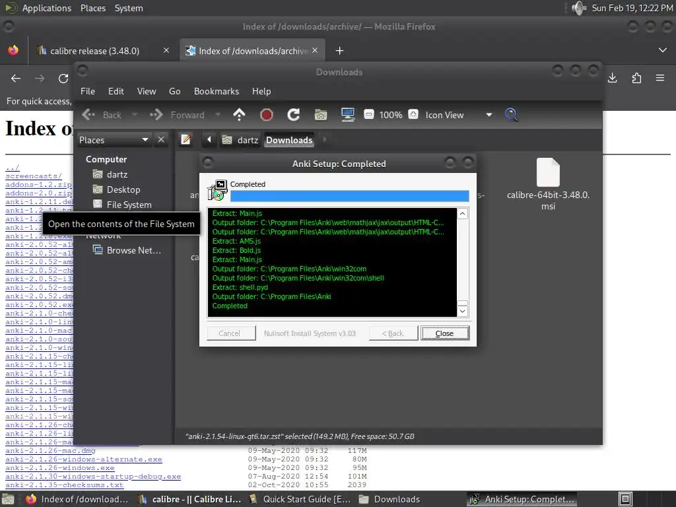Select the Downloads path breadcrumb

coord(289,140)
